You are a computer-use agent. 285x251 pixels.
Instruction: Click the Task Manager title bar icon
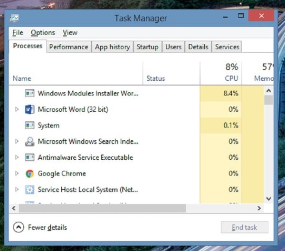(x=14, y=19)
